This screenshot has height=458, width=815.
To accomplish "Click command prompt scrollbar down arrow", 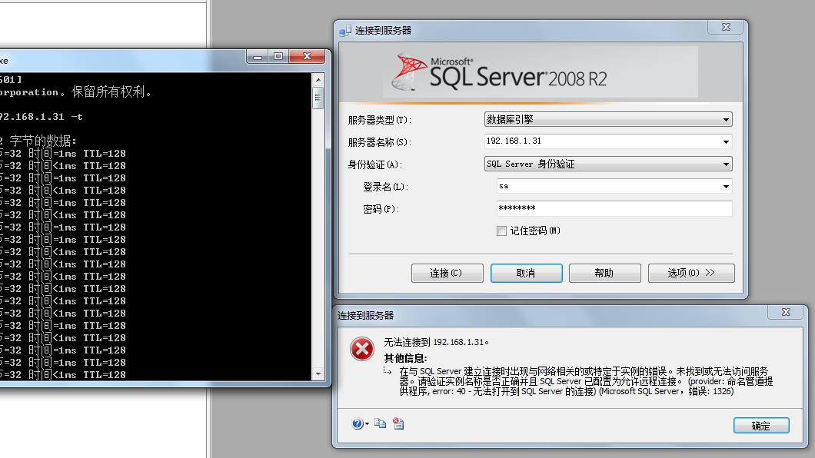I will 318,374.
